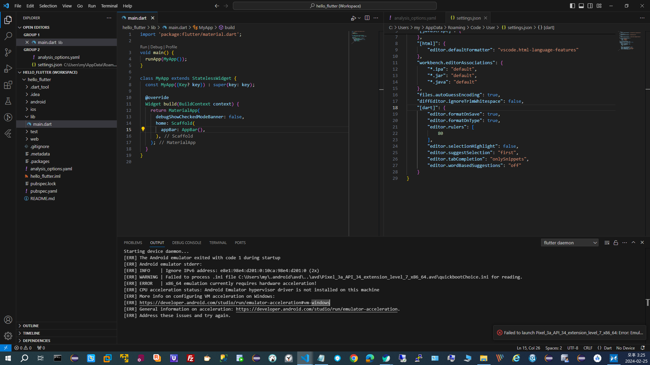Switch to the Terminal panel tab
This screenshot has height=365, width=650.
[x=218, y=243]
